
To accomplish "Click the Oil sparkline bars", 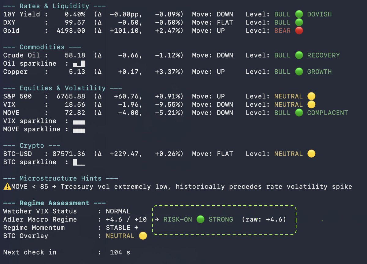I will tap(79, 64).
